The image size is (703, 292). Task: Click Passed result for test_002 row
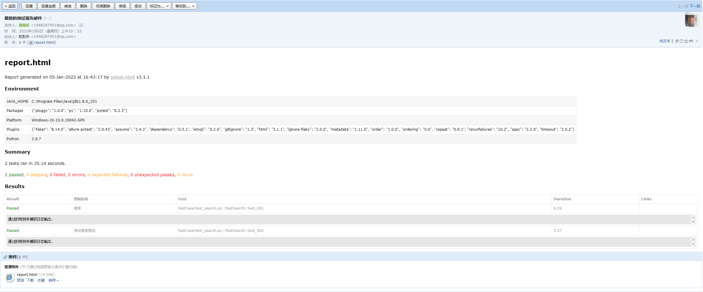(x=13, y=231)
